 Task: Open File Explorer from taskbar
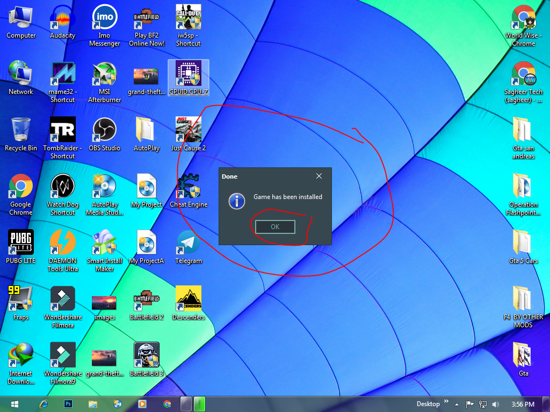(x=93, y=404)
